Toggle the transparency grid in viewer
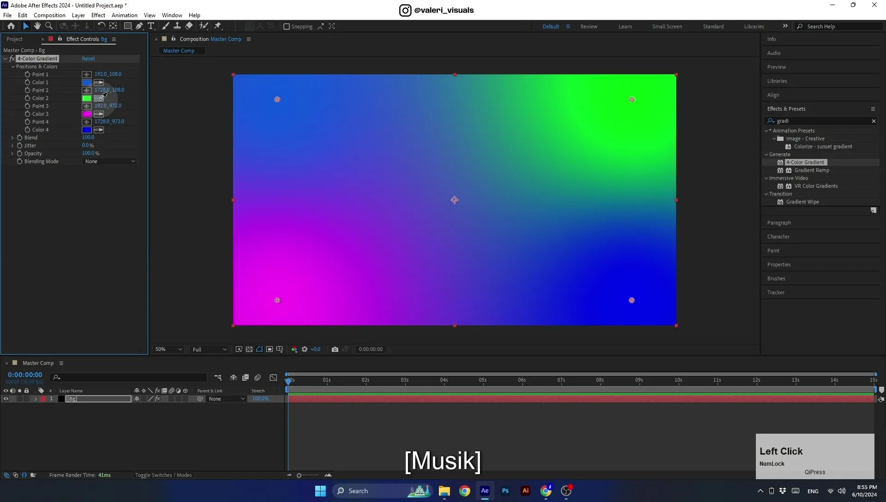 (249, 349)
